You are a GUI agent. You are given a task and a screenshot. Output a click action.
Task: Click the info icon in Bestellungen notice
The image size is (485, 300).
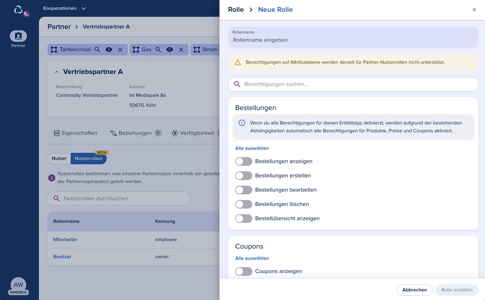[x=242, y=123]
